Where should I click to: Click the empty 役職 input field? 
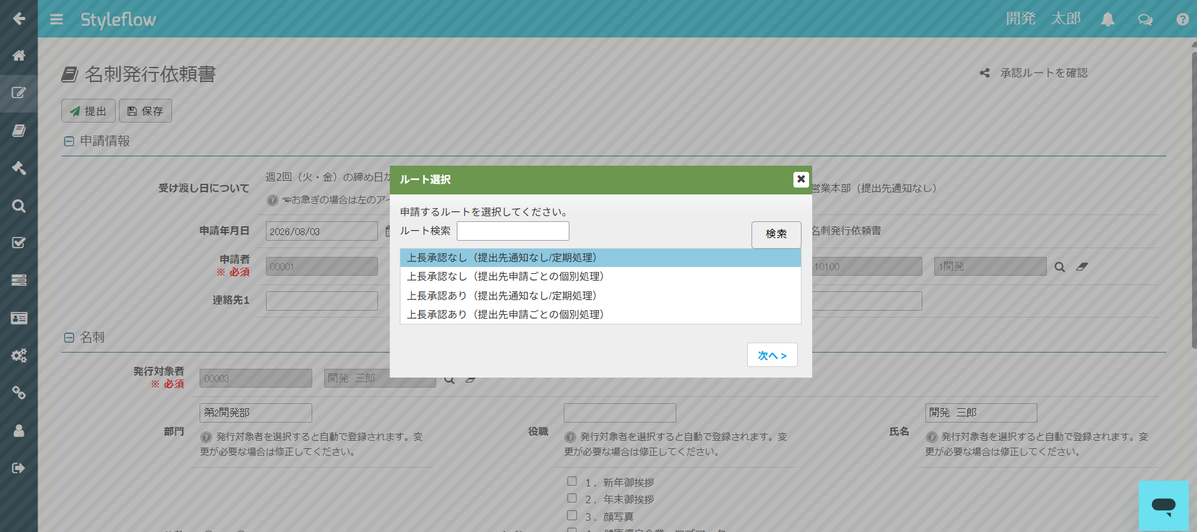620,413
